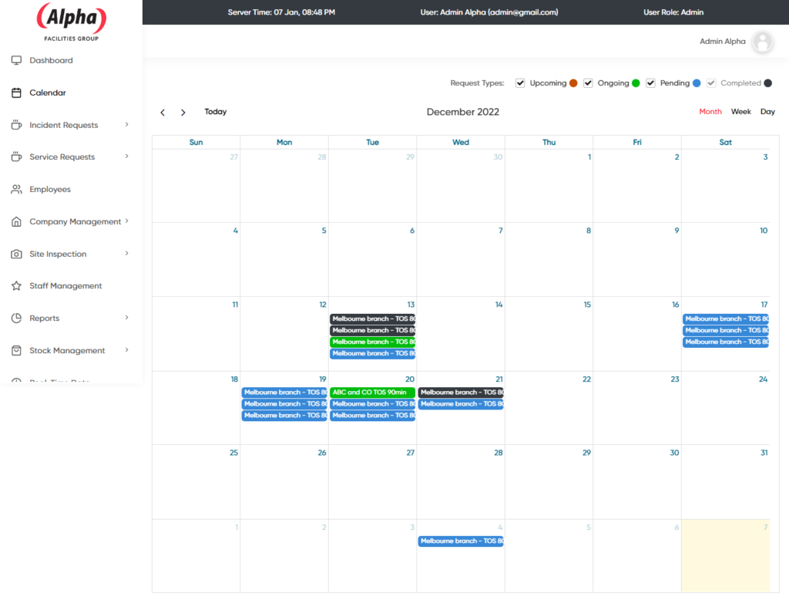Click the Site Inspection camera icon

tap(16, 254)
